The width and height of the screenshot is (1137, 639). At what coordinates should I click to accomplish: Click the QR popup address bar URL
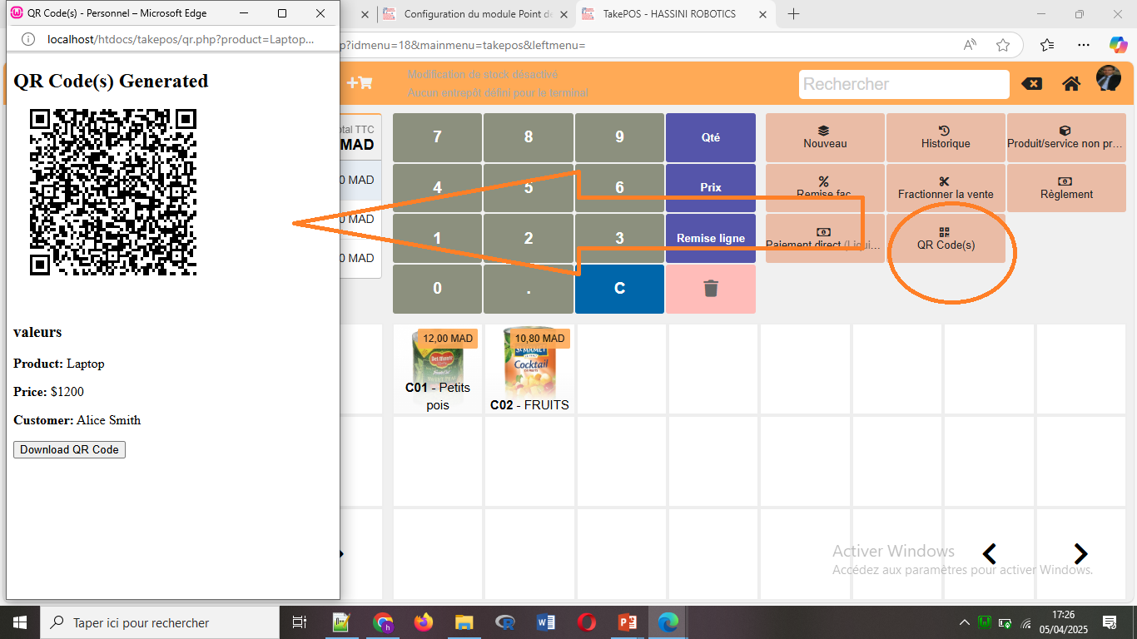pyautogui.click(x=181, y=39)
